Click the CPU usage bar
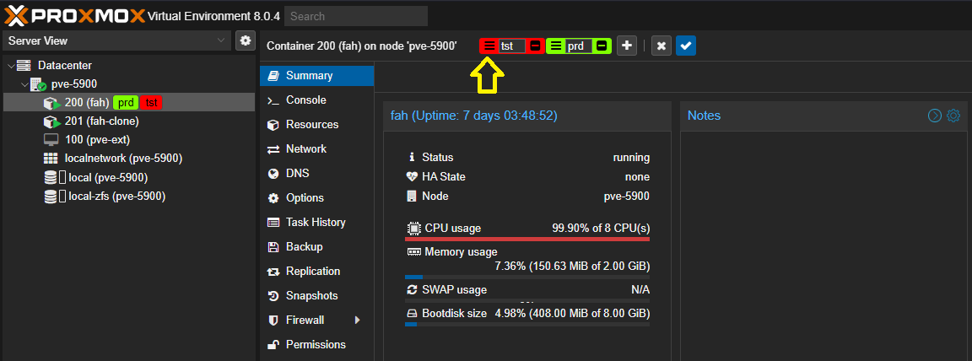Viewport: 972px width, 361px height. coord(526,239)
